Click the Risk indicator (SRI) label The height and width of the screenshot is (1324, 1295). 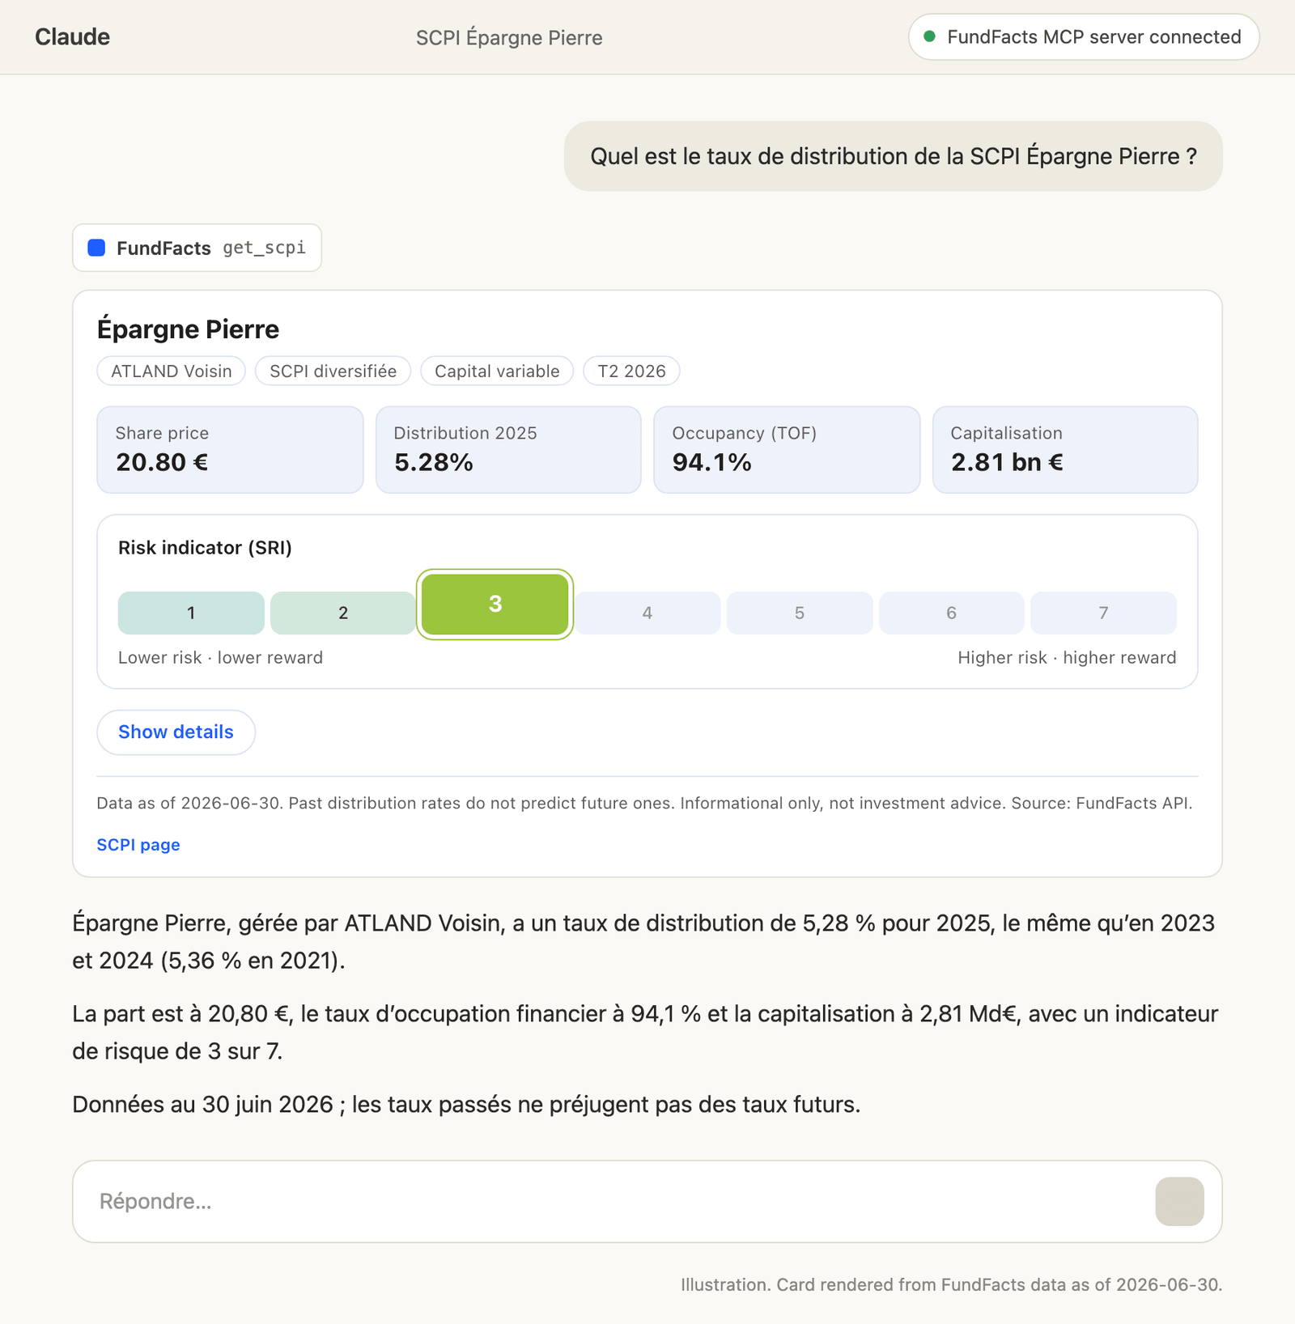click(x=205, y=548)
